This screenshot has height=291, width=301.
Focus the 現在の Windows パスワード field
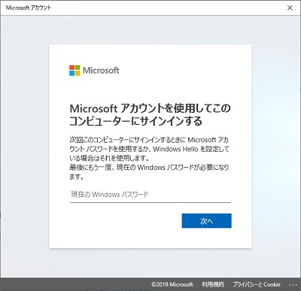150,195
